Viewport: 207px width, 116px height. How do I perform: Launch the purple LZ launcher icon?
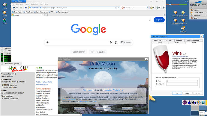pos(184,103)
